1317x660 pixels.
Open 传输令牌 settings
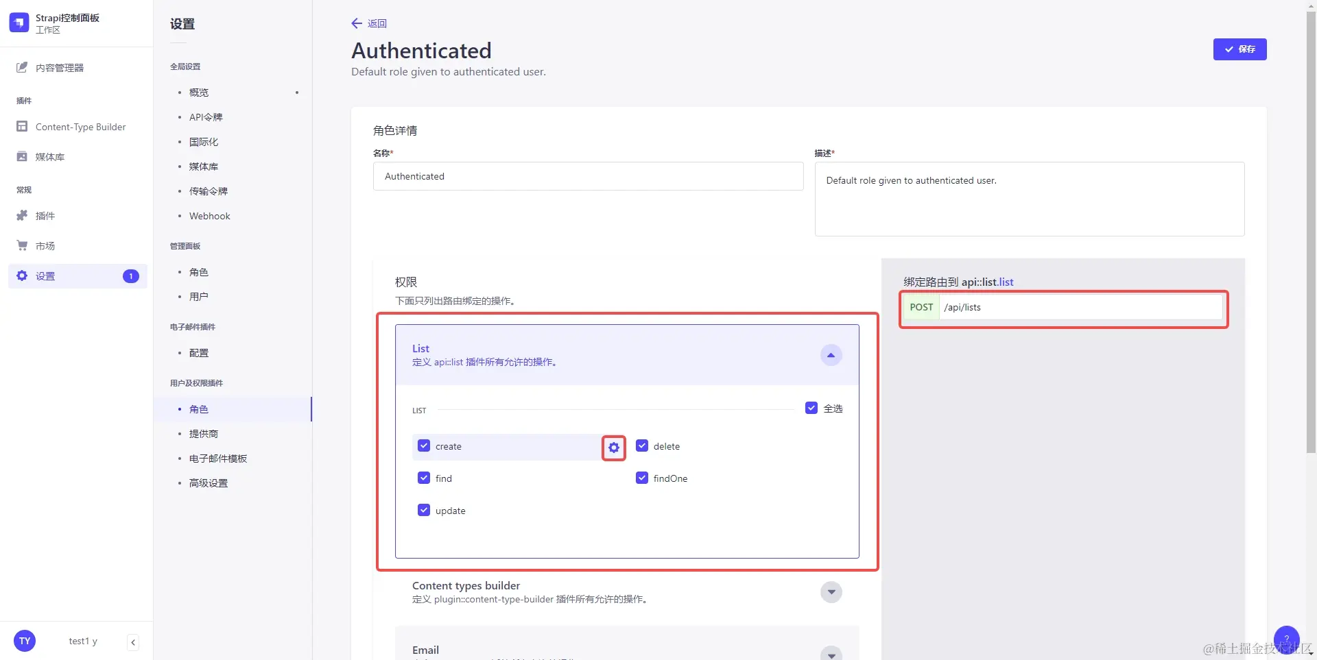(209, 191)
